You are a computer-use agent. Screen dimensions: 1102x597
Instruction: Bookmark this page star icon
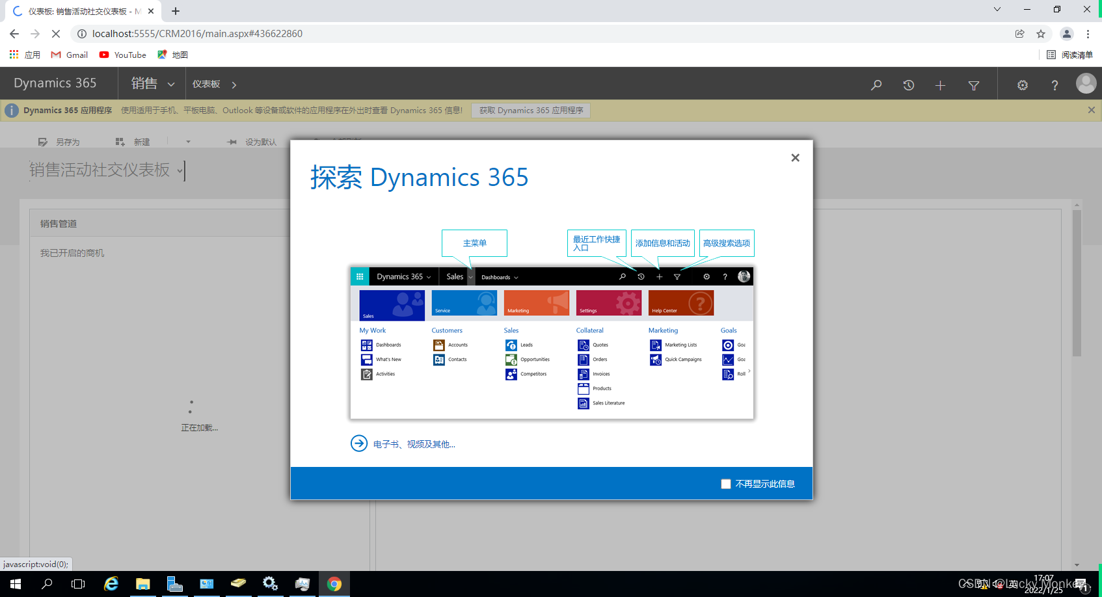pos(1041,34)
